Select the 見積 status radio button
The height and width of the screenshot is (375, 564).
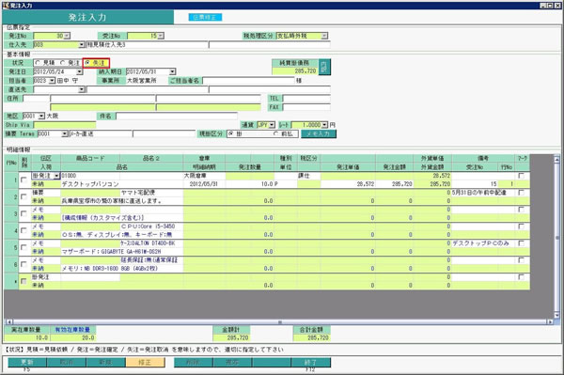[x=38, y=63]
